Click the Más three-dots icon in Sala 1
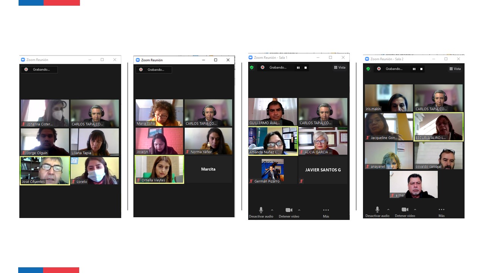Viewport: 485px width, 273px height. pos(326,210)
